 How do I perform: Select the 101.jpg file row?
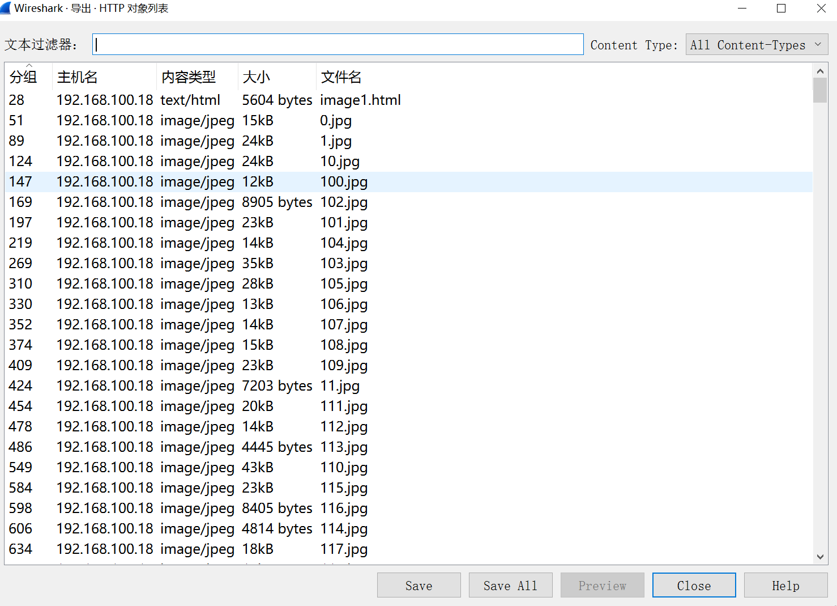click(x=409, y=222)
